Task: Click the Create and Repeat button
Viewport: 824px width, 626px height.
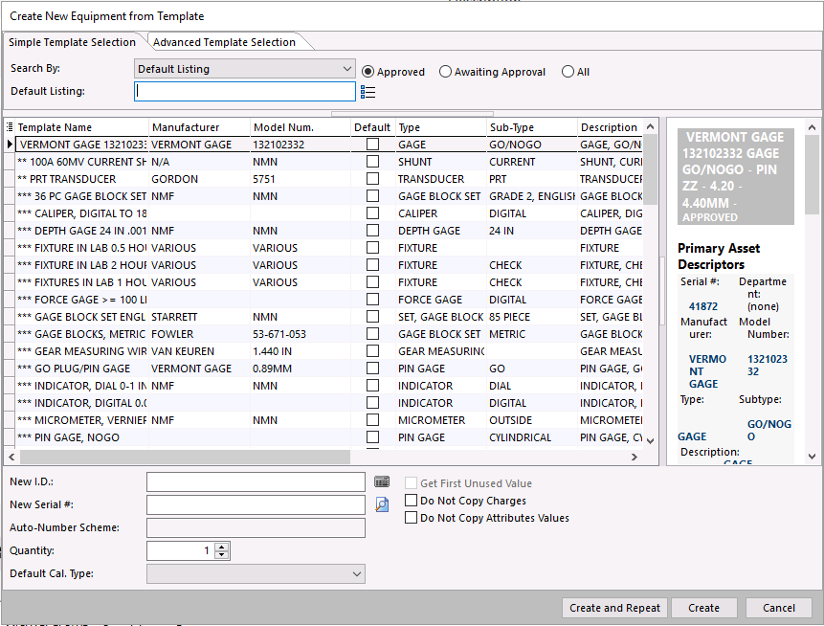Action: click(614, 608)
